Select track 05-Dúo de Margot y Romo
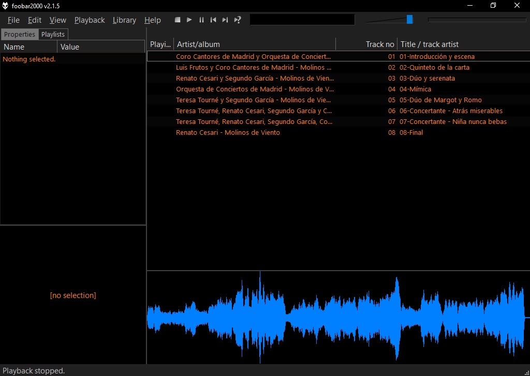Screen dimensions: 530x376 [x=440, y=100]
